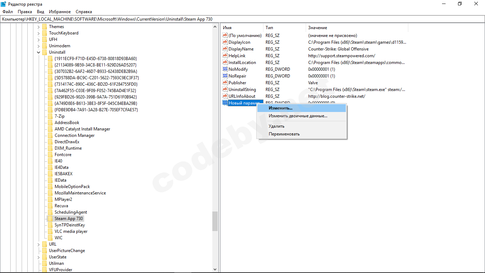Viewport: 485px width, 273px height.
Task: Click the string icon beside Publisher
Action: click(x=225, y=82)
